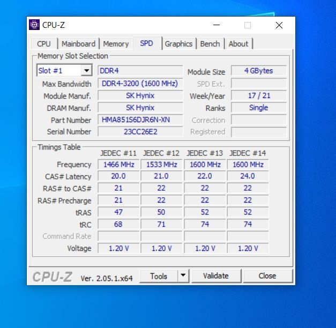Click the JEDEC #11 column header
Image resolution: width=336 pixels, height=328 pixels.
118,153
